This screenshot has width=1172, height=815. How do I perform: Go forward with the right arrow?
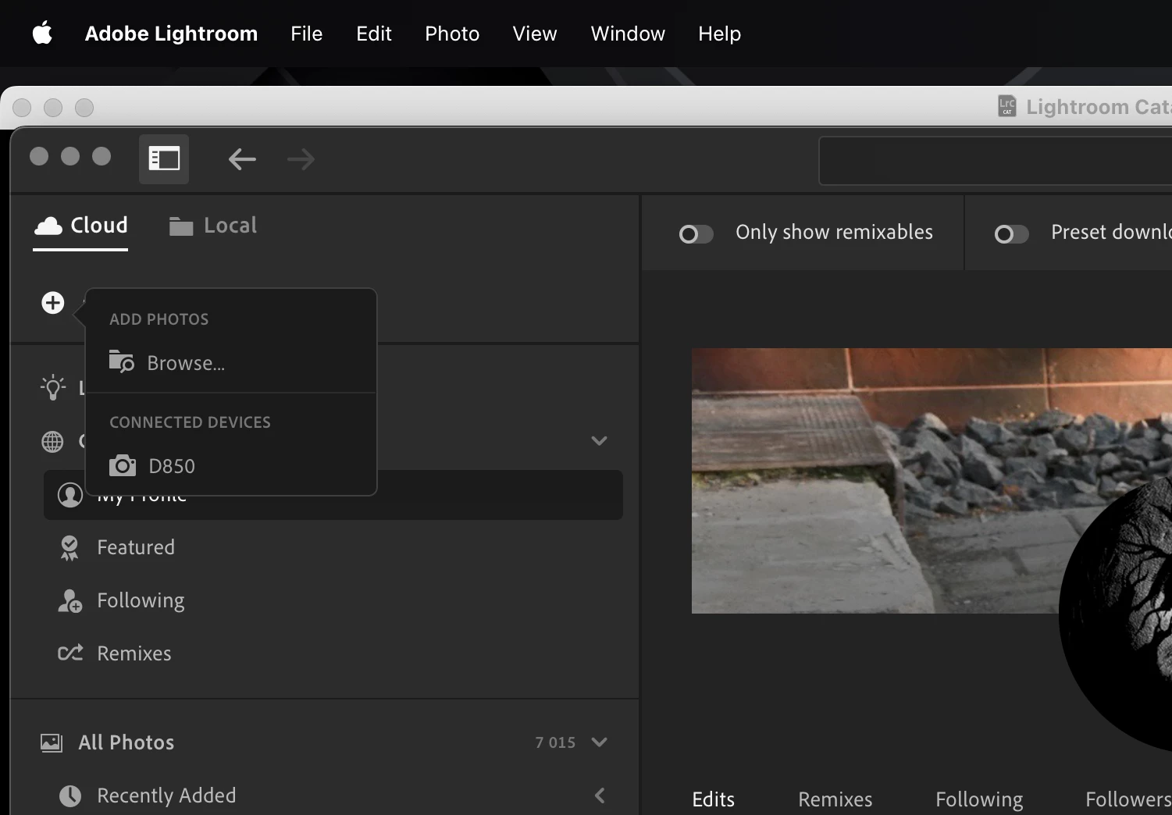(x=301, y=159)
